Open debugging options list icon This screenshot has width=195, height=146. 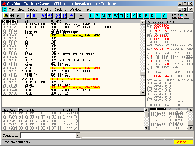(174, 16)
